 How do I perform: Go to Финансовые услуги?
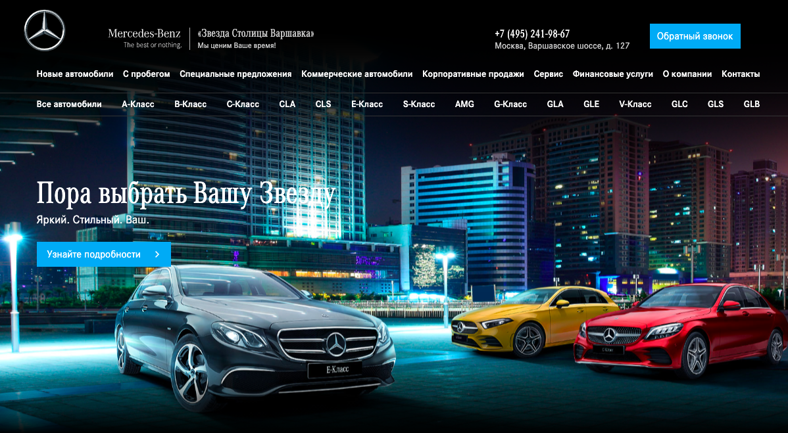[612, 74]
